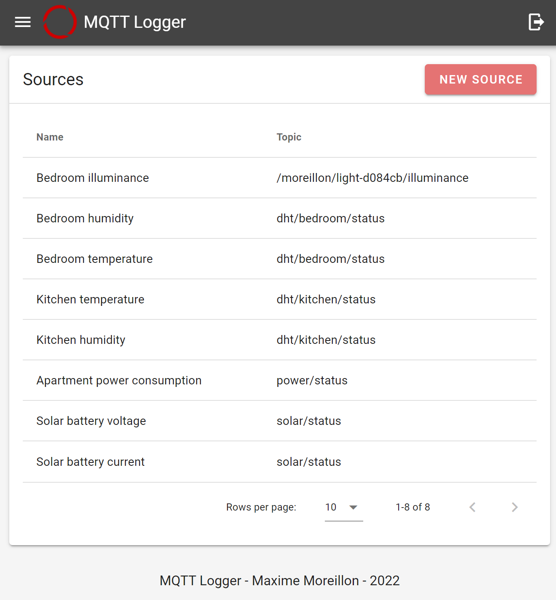Click the logout icon in header
Image resolution: width=556 pixels, height=600 pixels.
click(x=536, y=22)
